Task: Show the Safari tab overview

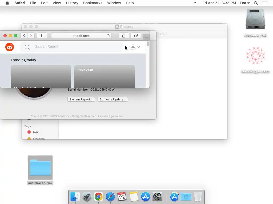Action: coord(136,36)
